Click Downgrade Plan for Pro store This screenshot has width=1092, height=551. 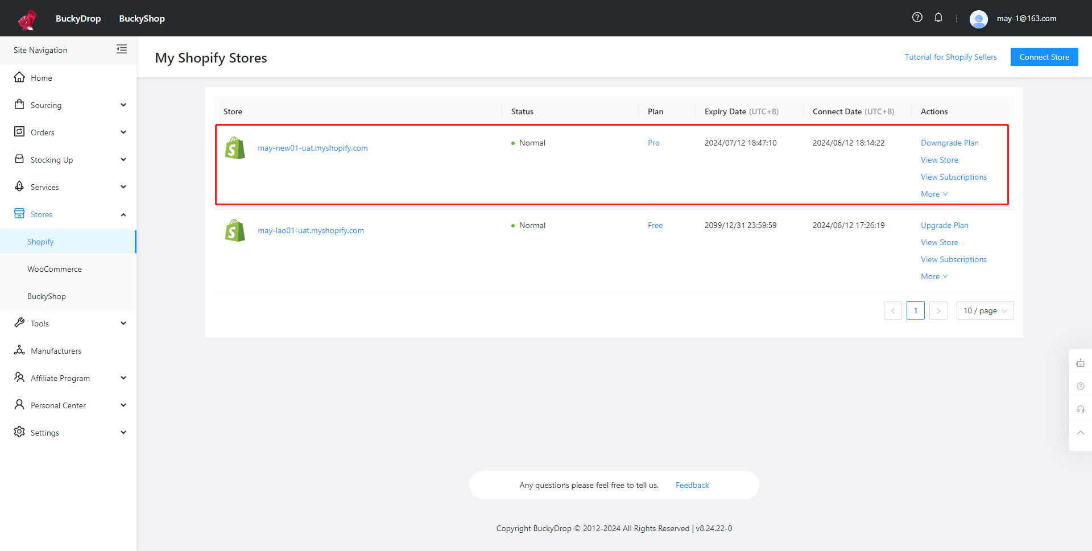950,143
